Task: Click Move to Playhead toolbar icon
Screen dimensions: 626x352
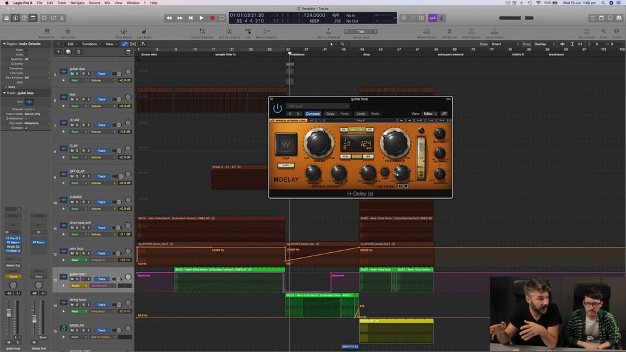Action: point(329,31)
